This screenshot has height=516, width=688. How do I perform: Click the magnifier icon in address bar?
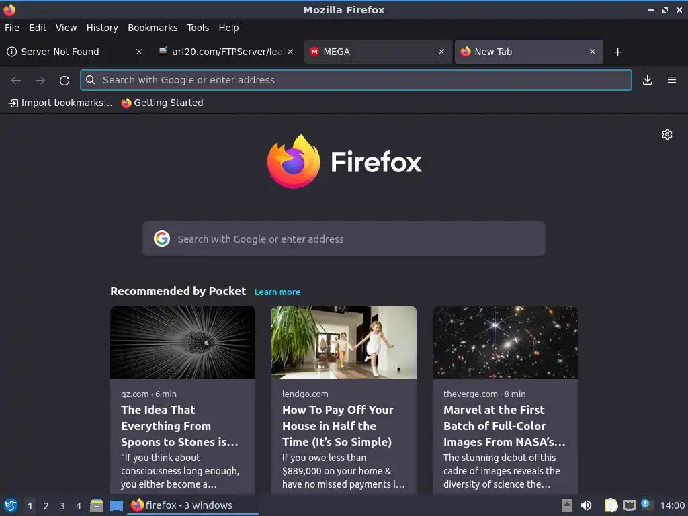click(91, 80)
